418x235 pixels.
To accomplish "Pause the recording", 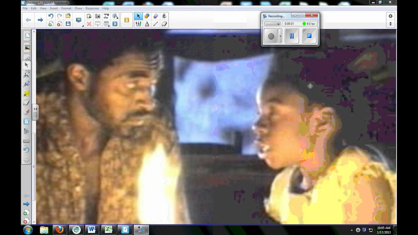I will [292, 36].
